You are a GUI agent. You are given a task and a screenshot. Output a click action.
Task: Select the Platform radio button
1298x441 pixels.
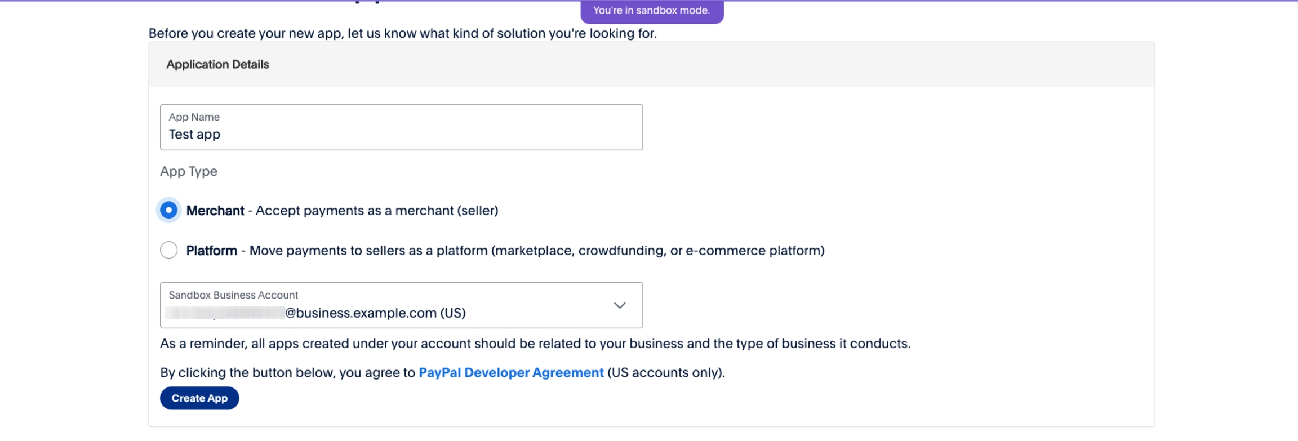click(x=168, y=250)
